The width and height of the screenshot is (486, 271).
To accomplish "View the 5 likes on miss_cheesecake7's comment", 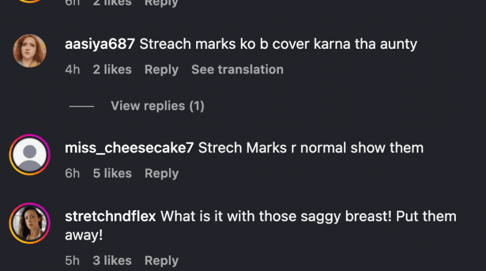I will 112,173.
